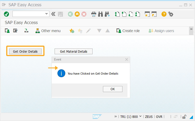This screenshot has width=195, height=121.
Task: Open system info dropdown TR1 (1) 800
Action: (131, 117)
